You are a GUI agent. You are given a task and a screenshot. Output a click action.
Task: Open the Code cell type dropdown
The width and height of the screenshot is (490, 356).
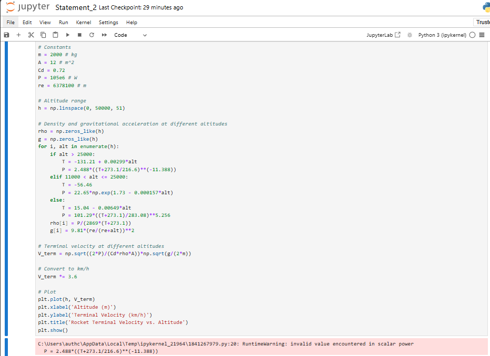(129, 35)
